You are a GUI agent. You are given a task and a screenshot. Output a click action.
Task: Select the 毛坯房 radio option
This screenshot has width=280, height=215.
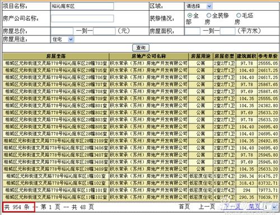pyautogui.click(x=239, y=15)
